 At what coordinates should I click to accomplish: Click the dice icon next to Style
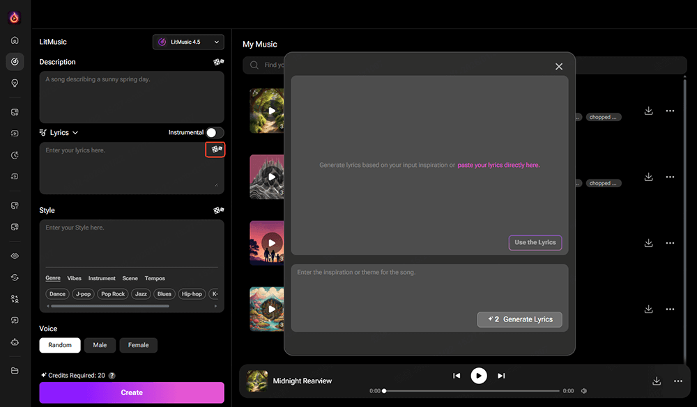[218, 210]
